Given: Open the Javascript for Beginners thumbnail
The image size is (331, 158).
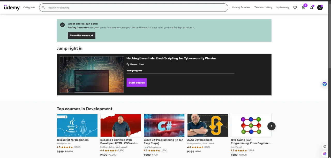Looking at the screenshot, I should click(x=77, y=125).
